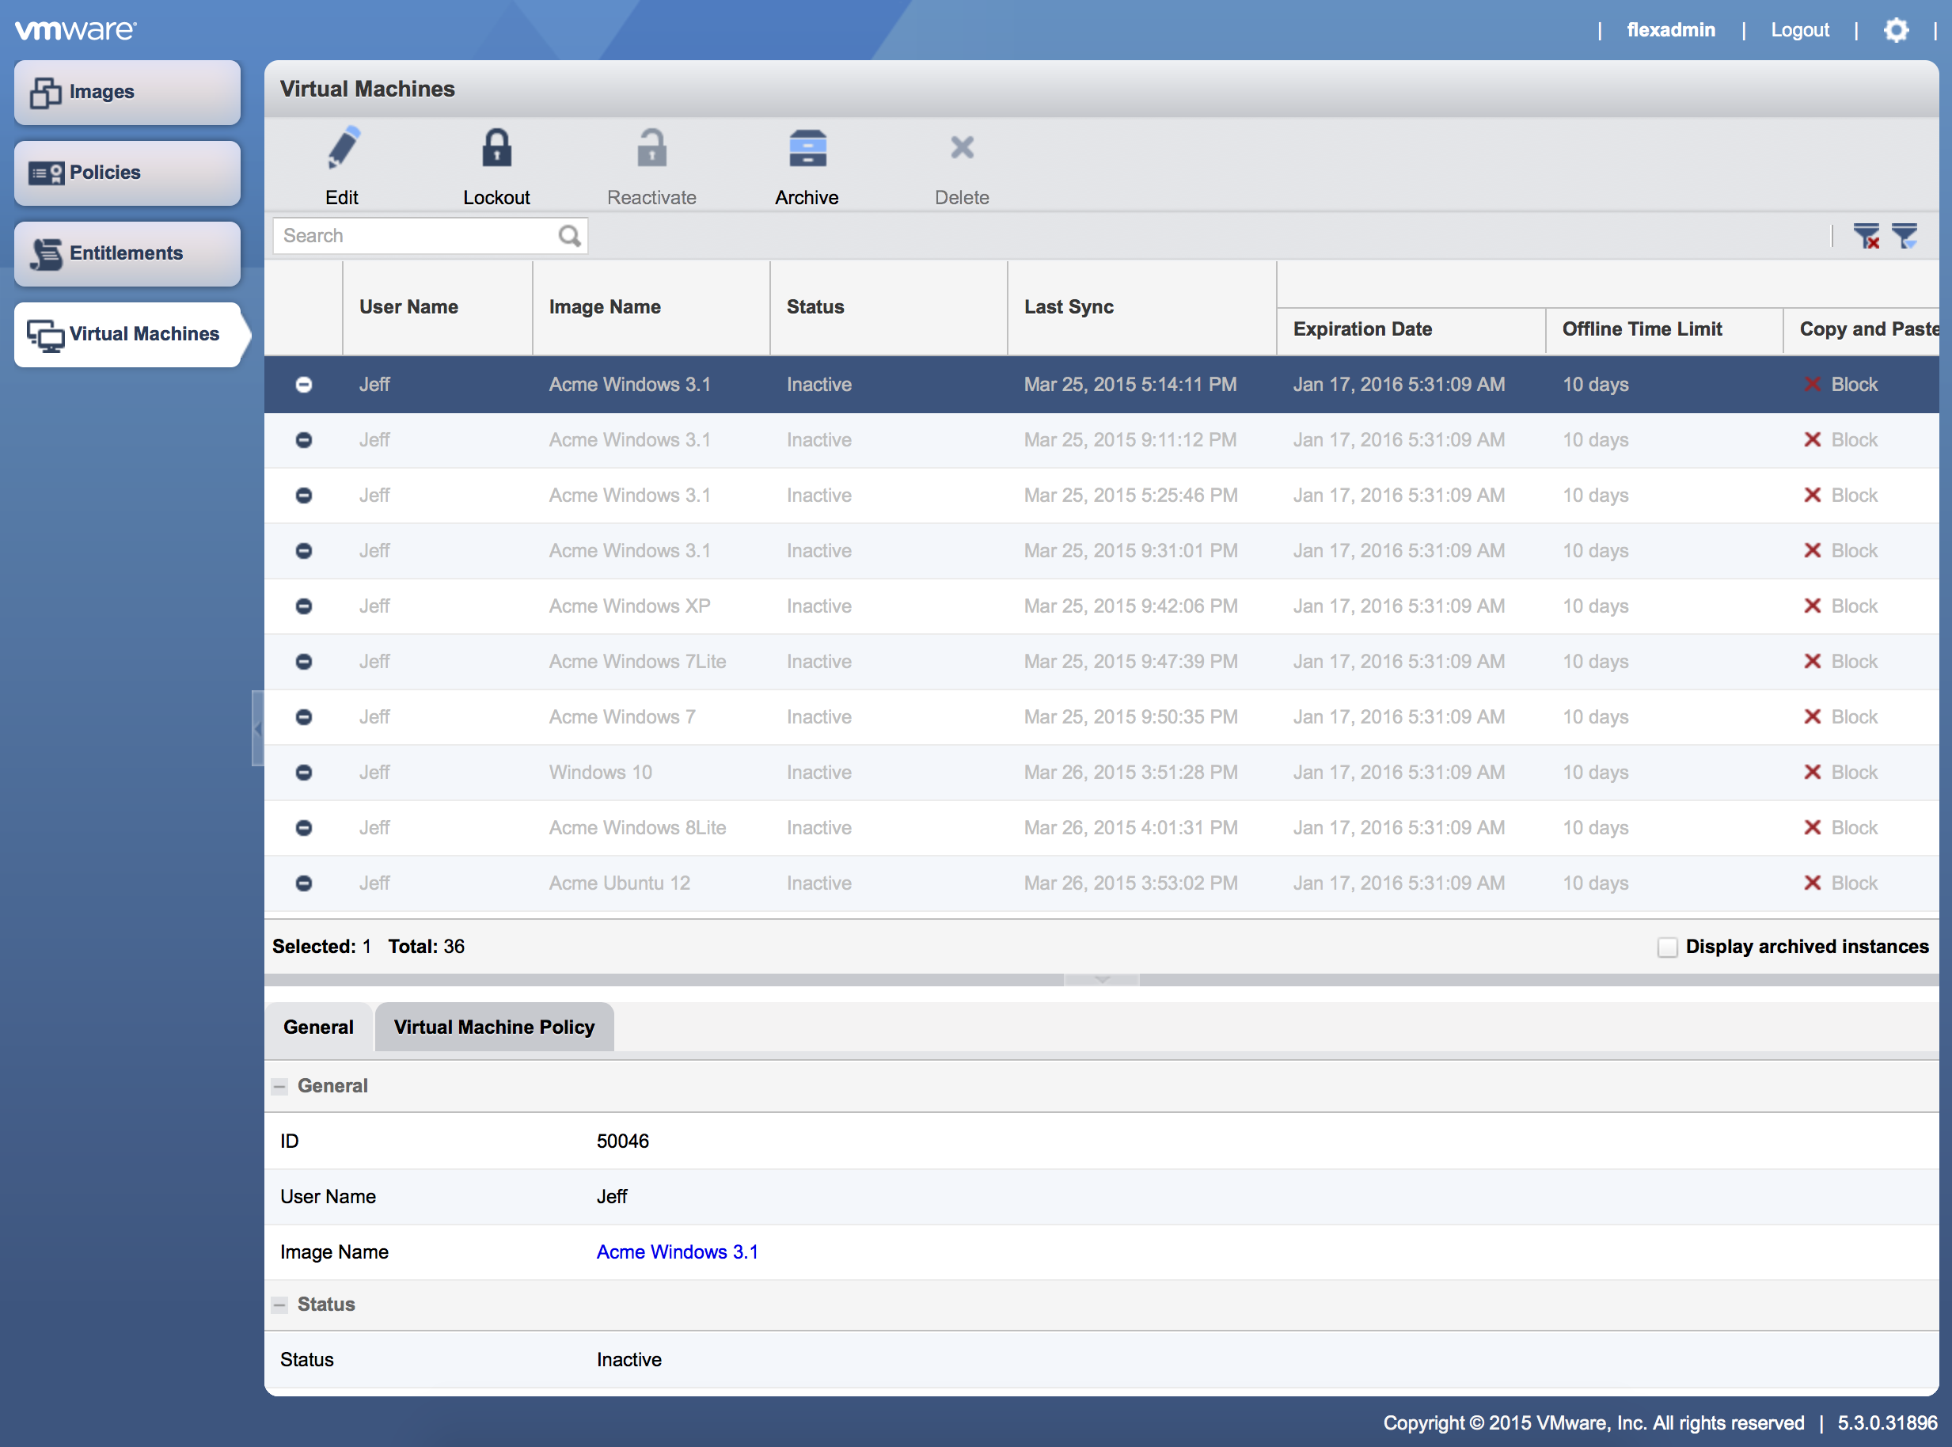The height and width of the screenshot is (1447, 1952).
Task: Sort by User Name column header
Action: [438, 307]
